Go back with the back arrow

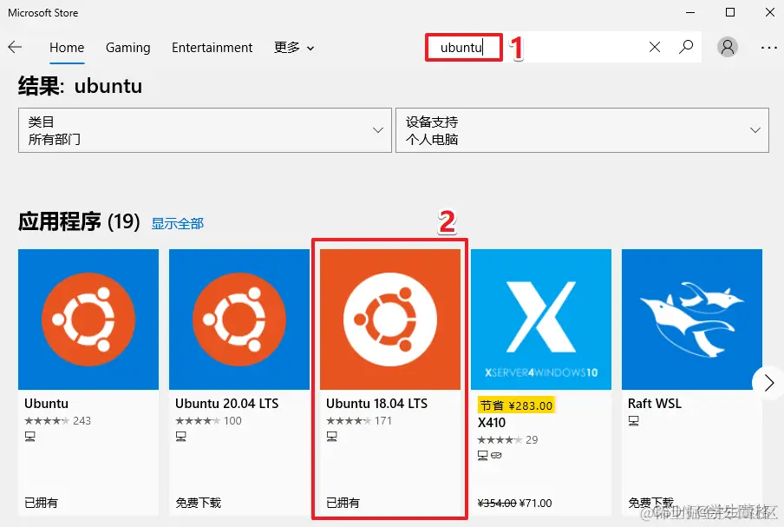click(15, 48)
